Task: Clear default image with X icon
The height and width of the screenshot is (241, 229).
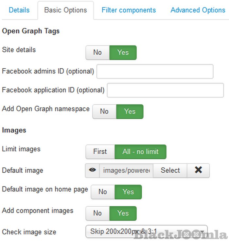Action: (198, 170)
